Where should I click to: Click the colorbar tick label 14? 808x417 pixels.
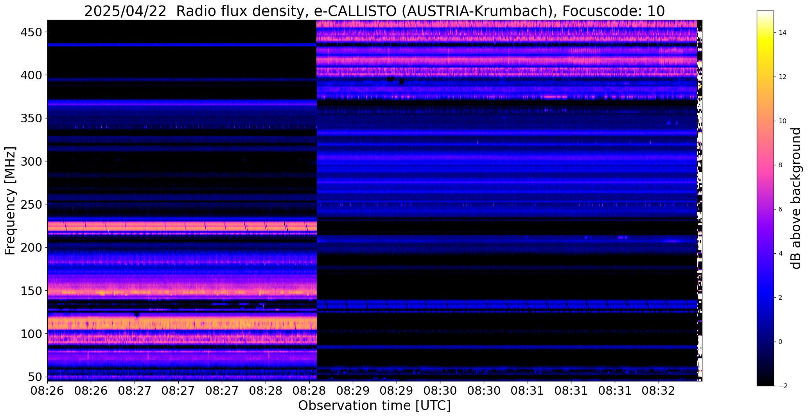coord(783,32)
